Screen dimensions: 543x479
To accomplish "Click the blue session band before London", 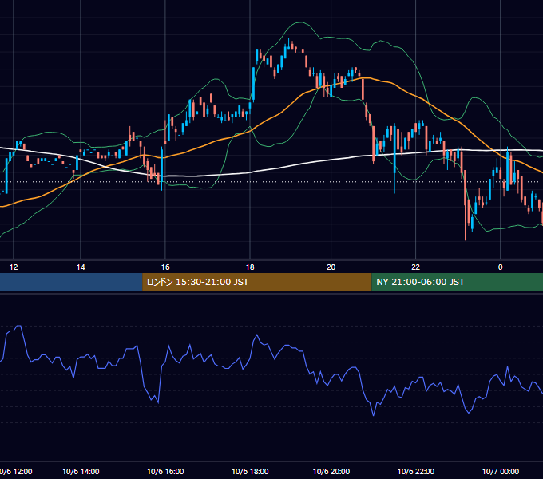I will pos(71,282).
